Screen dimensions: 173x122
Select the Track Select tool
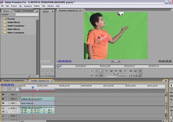171,89
